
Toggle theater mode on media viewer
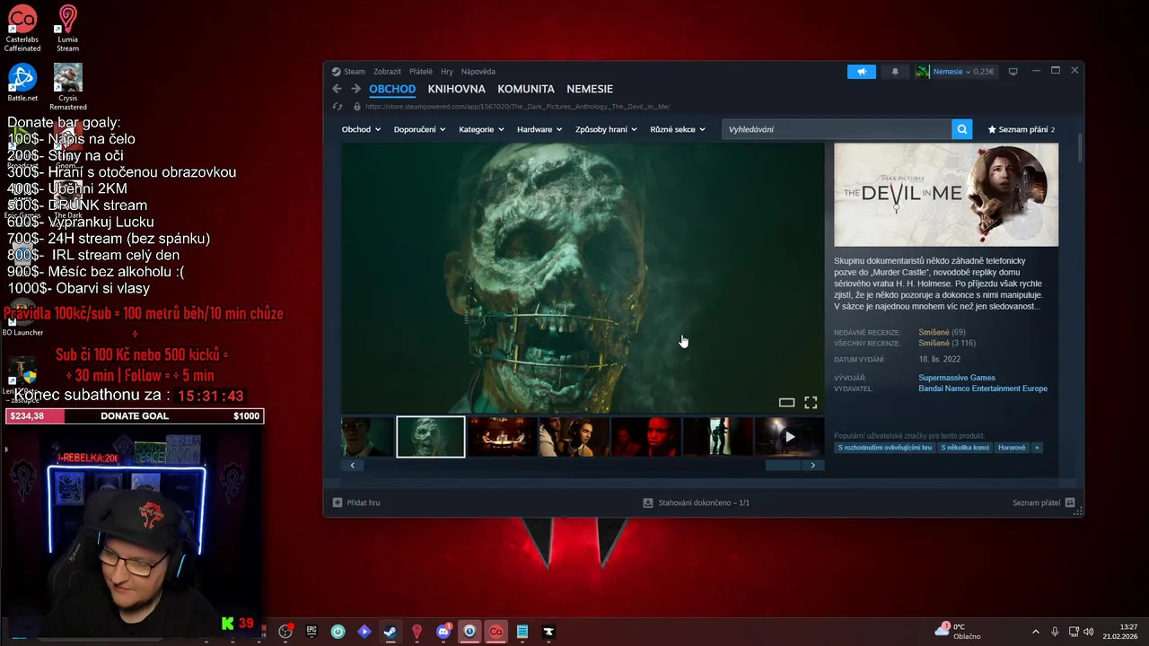pos(786,403)
